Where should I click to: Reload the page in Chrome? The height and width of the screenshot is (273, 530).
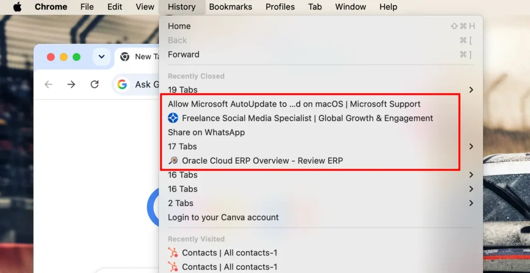pos(95,84)
